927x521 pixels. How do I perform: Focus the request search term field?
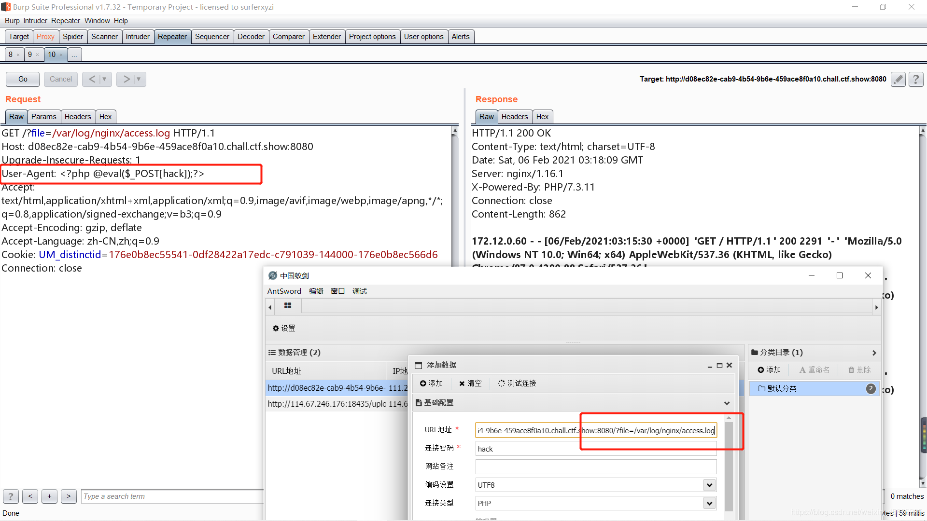pos(172,496)
